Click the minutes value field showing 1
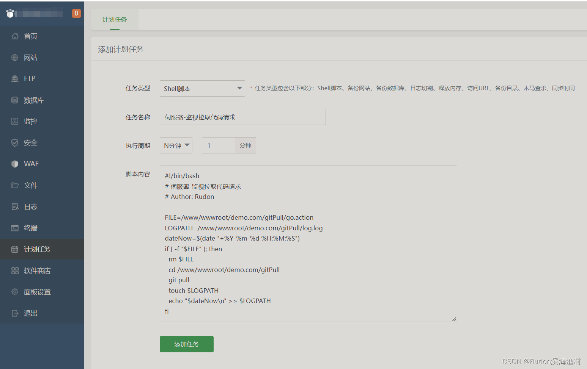The image size is (587, 369). click(x=219, y=145)
